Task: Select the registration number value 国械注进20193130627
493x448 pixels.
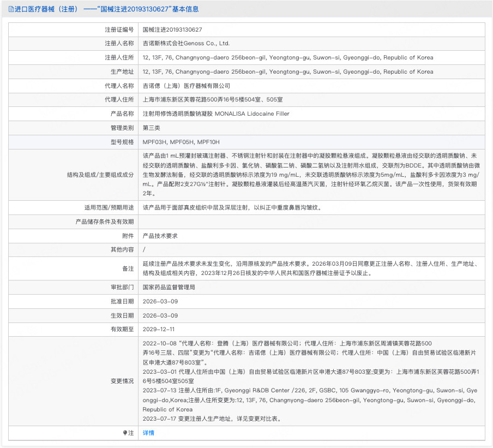Action: pos(172,29)
